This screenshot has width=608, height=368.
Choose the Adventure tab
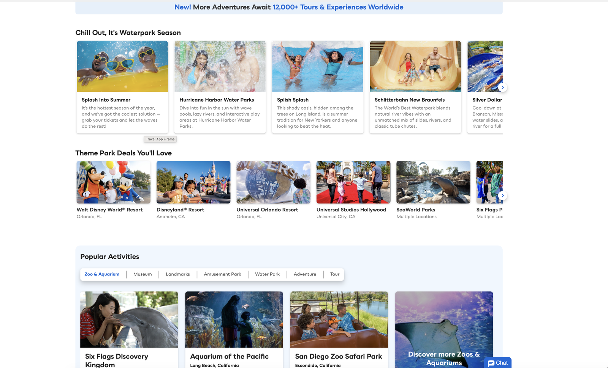tap(305, 274)
